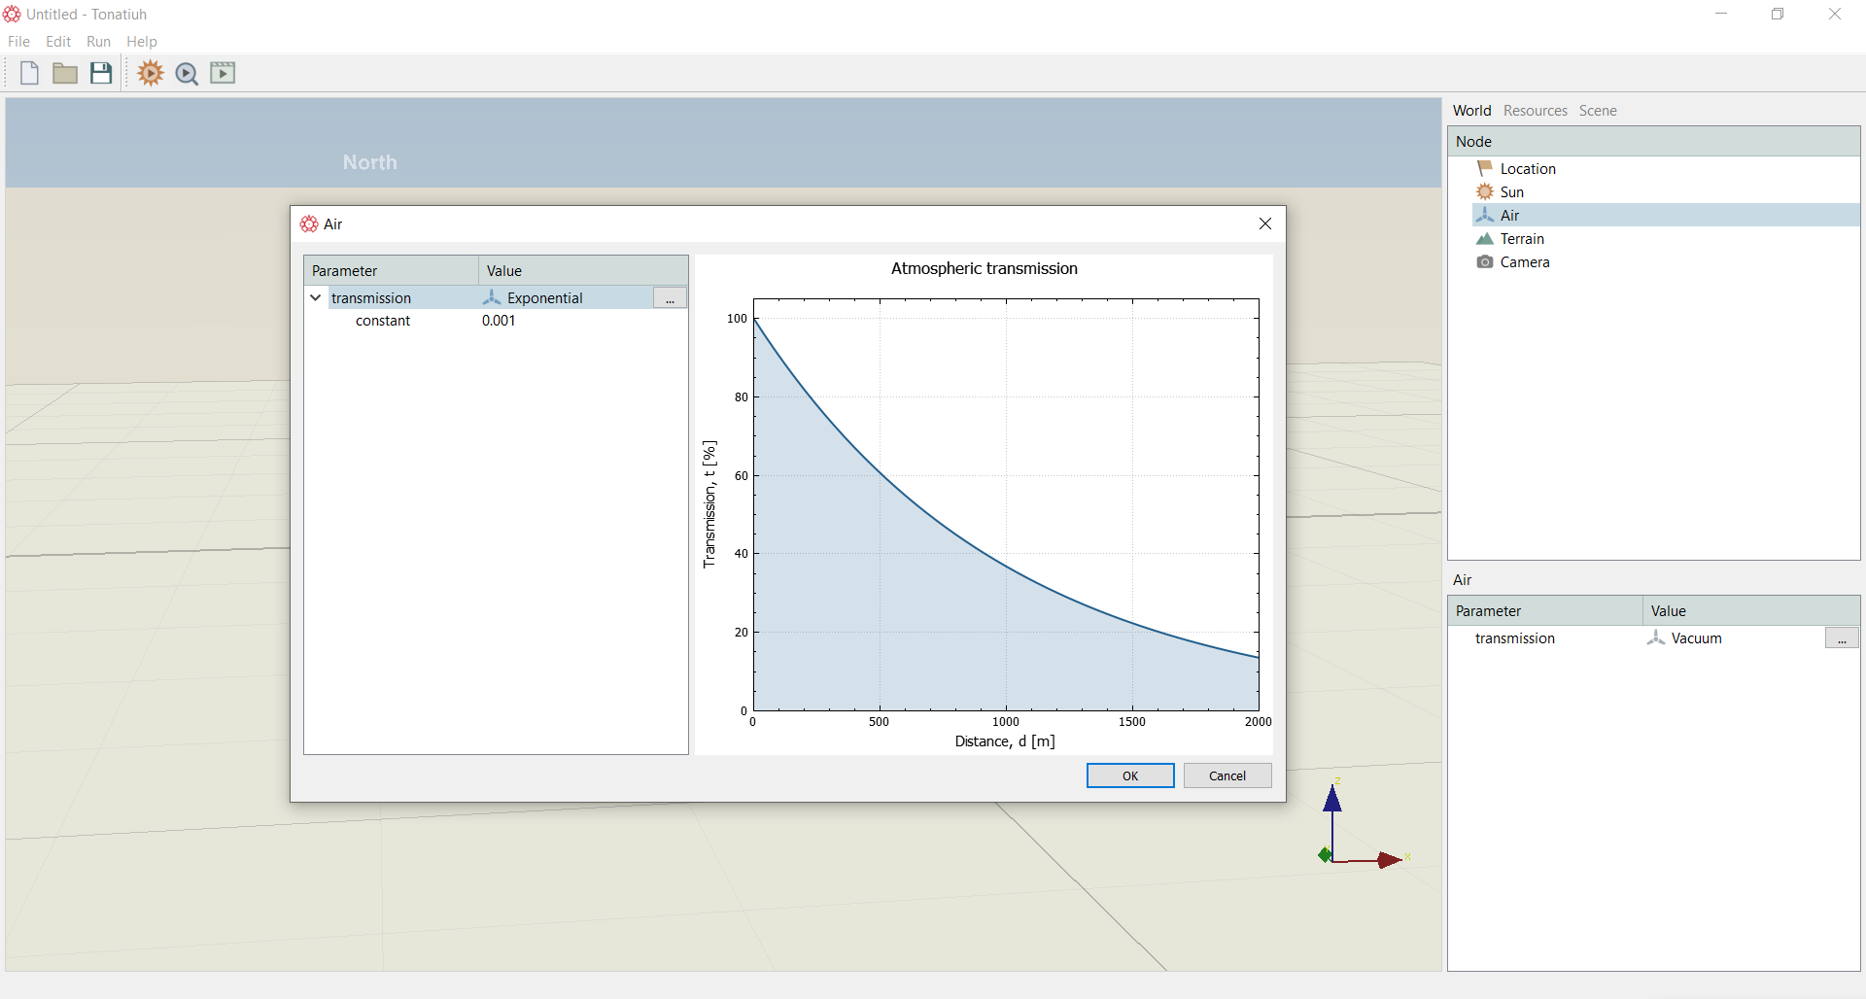Select the Sun node in the tree

coord(1511,192)
